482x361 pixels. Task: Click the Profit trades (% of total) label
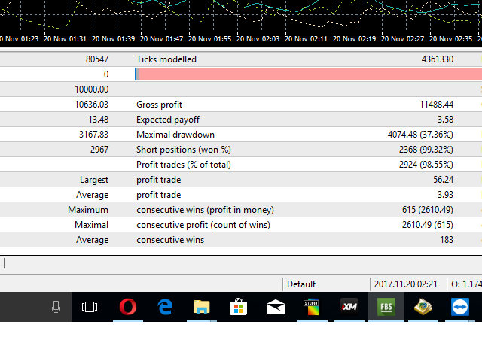click(x=184, y=165)
